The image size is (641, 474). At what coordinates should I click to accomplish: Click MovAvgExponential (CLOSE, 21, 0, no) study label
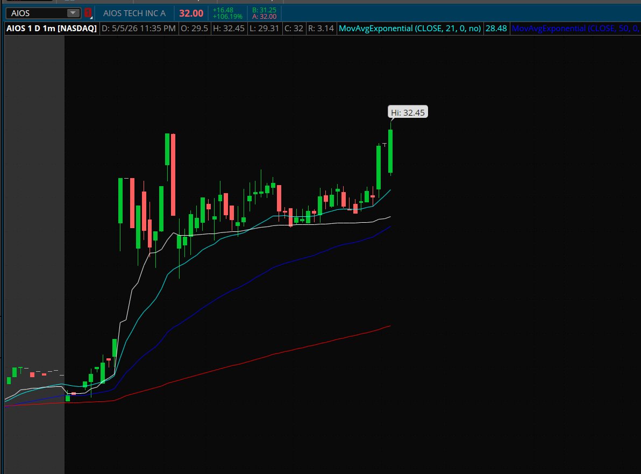point(410,28)
